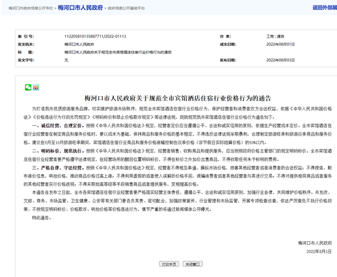The width and height of the screenshot is (337, 277).
Task: Select the index number 11220581013588771/2022-01113
Action: pos(95,36)
